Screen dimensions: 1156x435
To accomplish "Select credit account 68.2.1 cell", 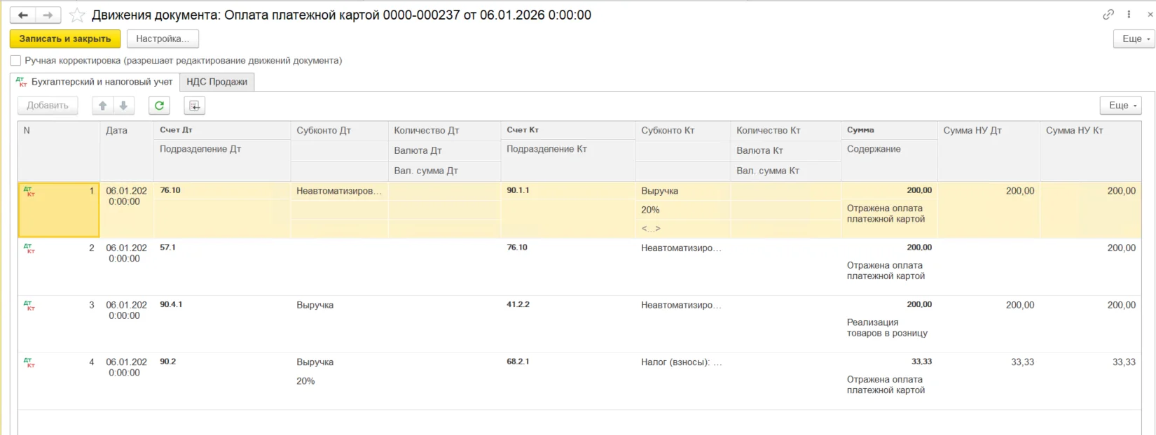I will pyautogui.click(x=568, y=362).
